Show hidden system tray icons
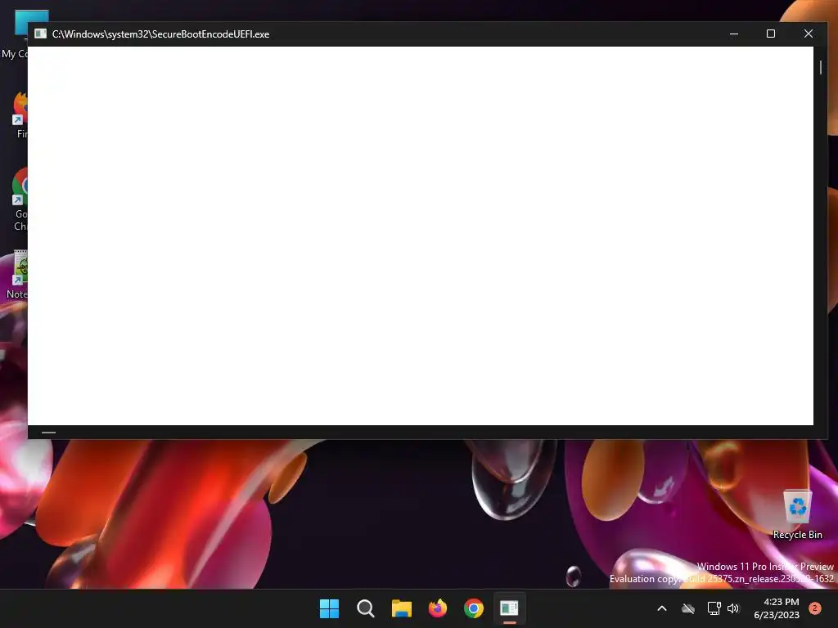838x628 pixels. 661,608
